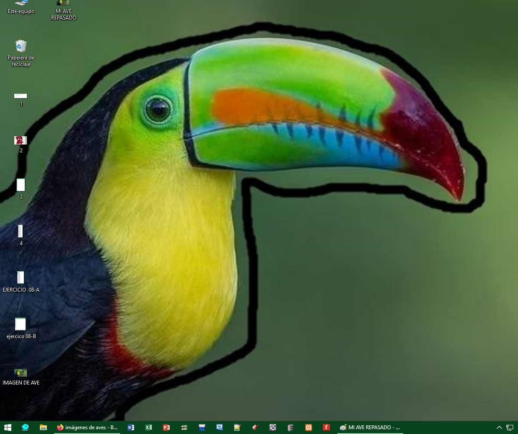Select the 'Papelera de reciclaje' icon
The image size is (518, 434).
tap(21, 53)
